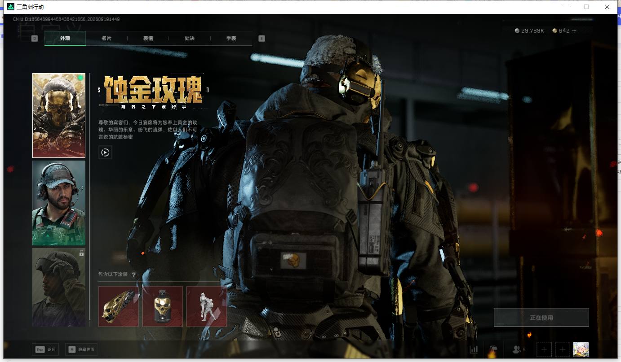Minimize the 三角洲行动 window

(x=567, y=7)
